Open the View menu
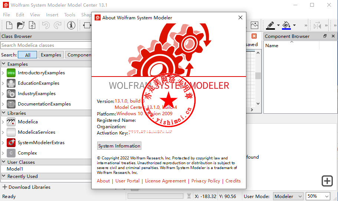The width and height of the screenshot is (338, 201). (35, 15)
